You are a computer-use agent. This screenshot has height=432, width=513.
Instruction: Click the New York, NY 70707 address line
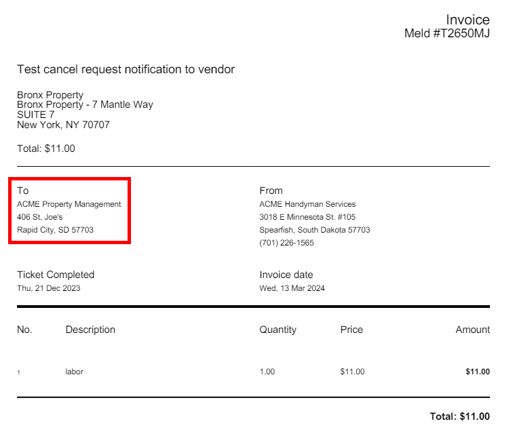(63, 125)
